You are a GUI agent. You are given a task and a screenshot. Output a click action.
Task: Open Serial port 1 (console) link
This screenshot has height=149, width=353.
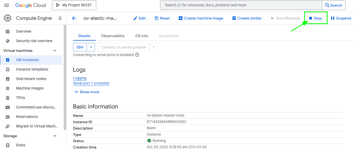(91, 83)
